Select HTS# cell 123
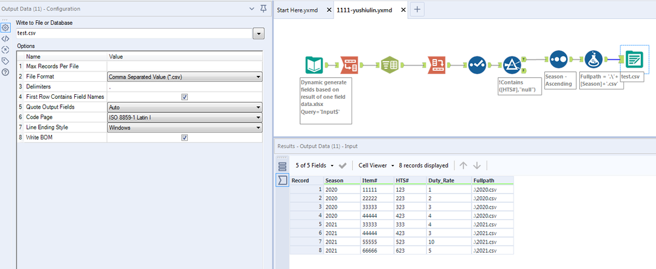The width and height of the screenshot is (656, 269). [410, 189]
